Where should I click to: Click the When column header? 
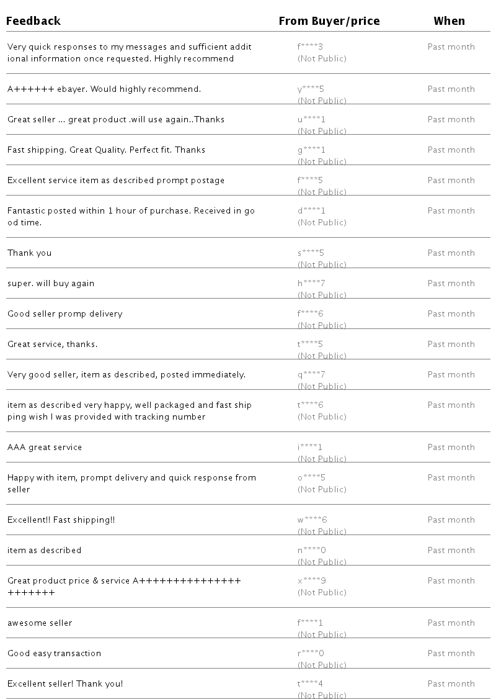(449, 21)
